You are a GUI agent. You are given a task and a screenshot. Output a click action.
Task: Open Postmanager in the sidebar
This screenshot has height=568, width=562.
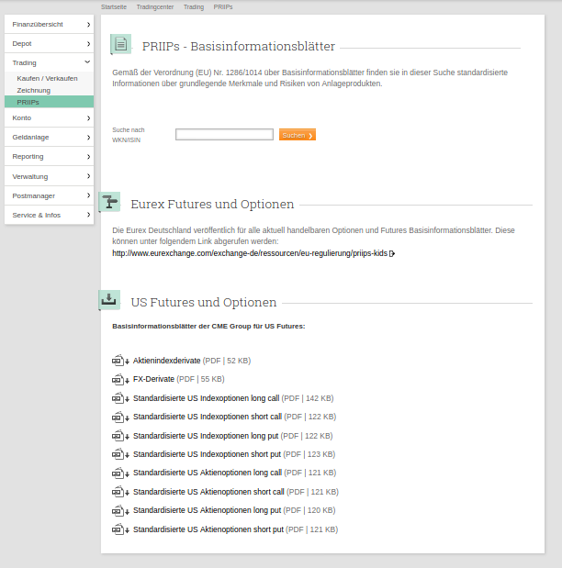tap(49, 195)
